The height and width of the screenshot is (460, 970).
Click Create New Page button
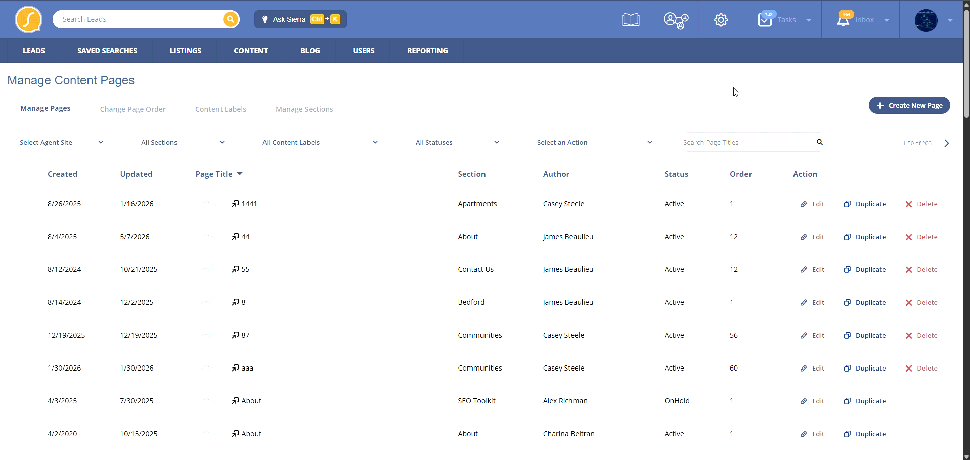[x=909, y=105]
